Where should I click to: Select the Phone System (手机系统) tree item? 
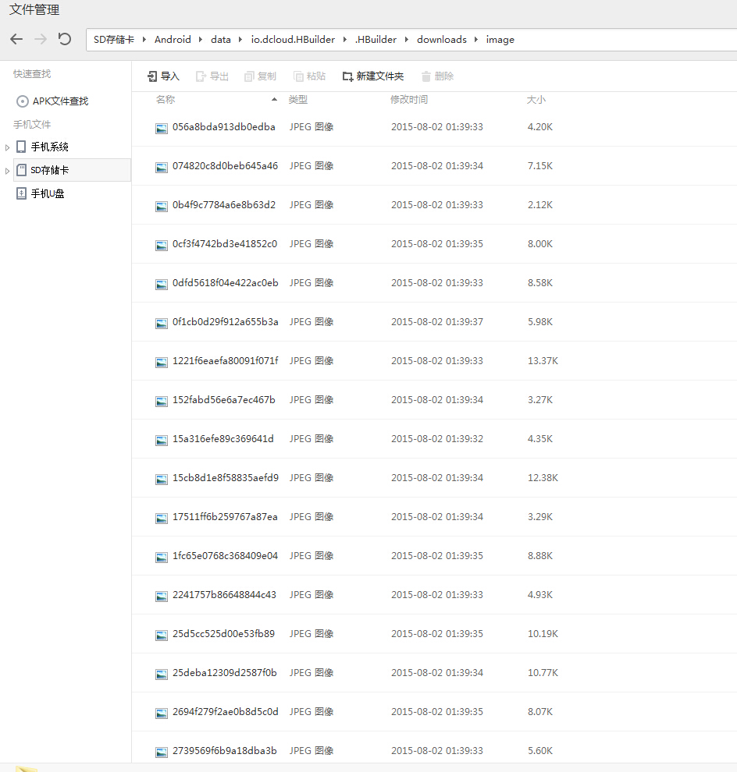click(49, 147)
